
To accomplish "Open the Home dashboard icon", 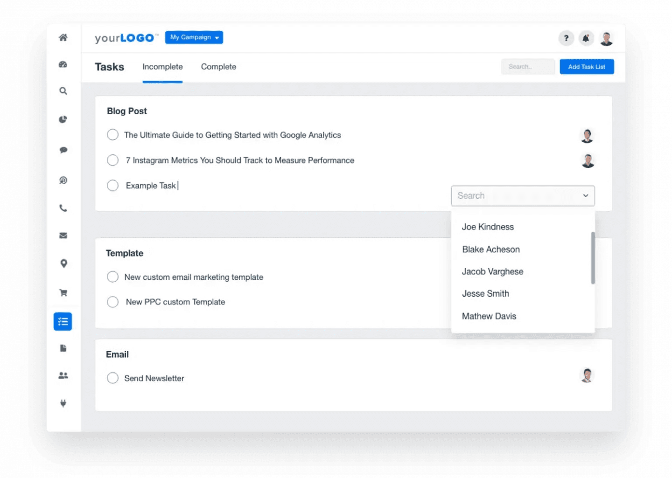I will pyautogui.click(x=63, y=38).
